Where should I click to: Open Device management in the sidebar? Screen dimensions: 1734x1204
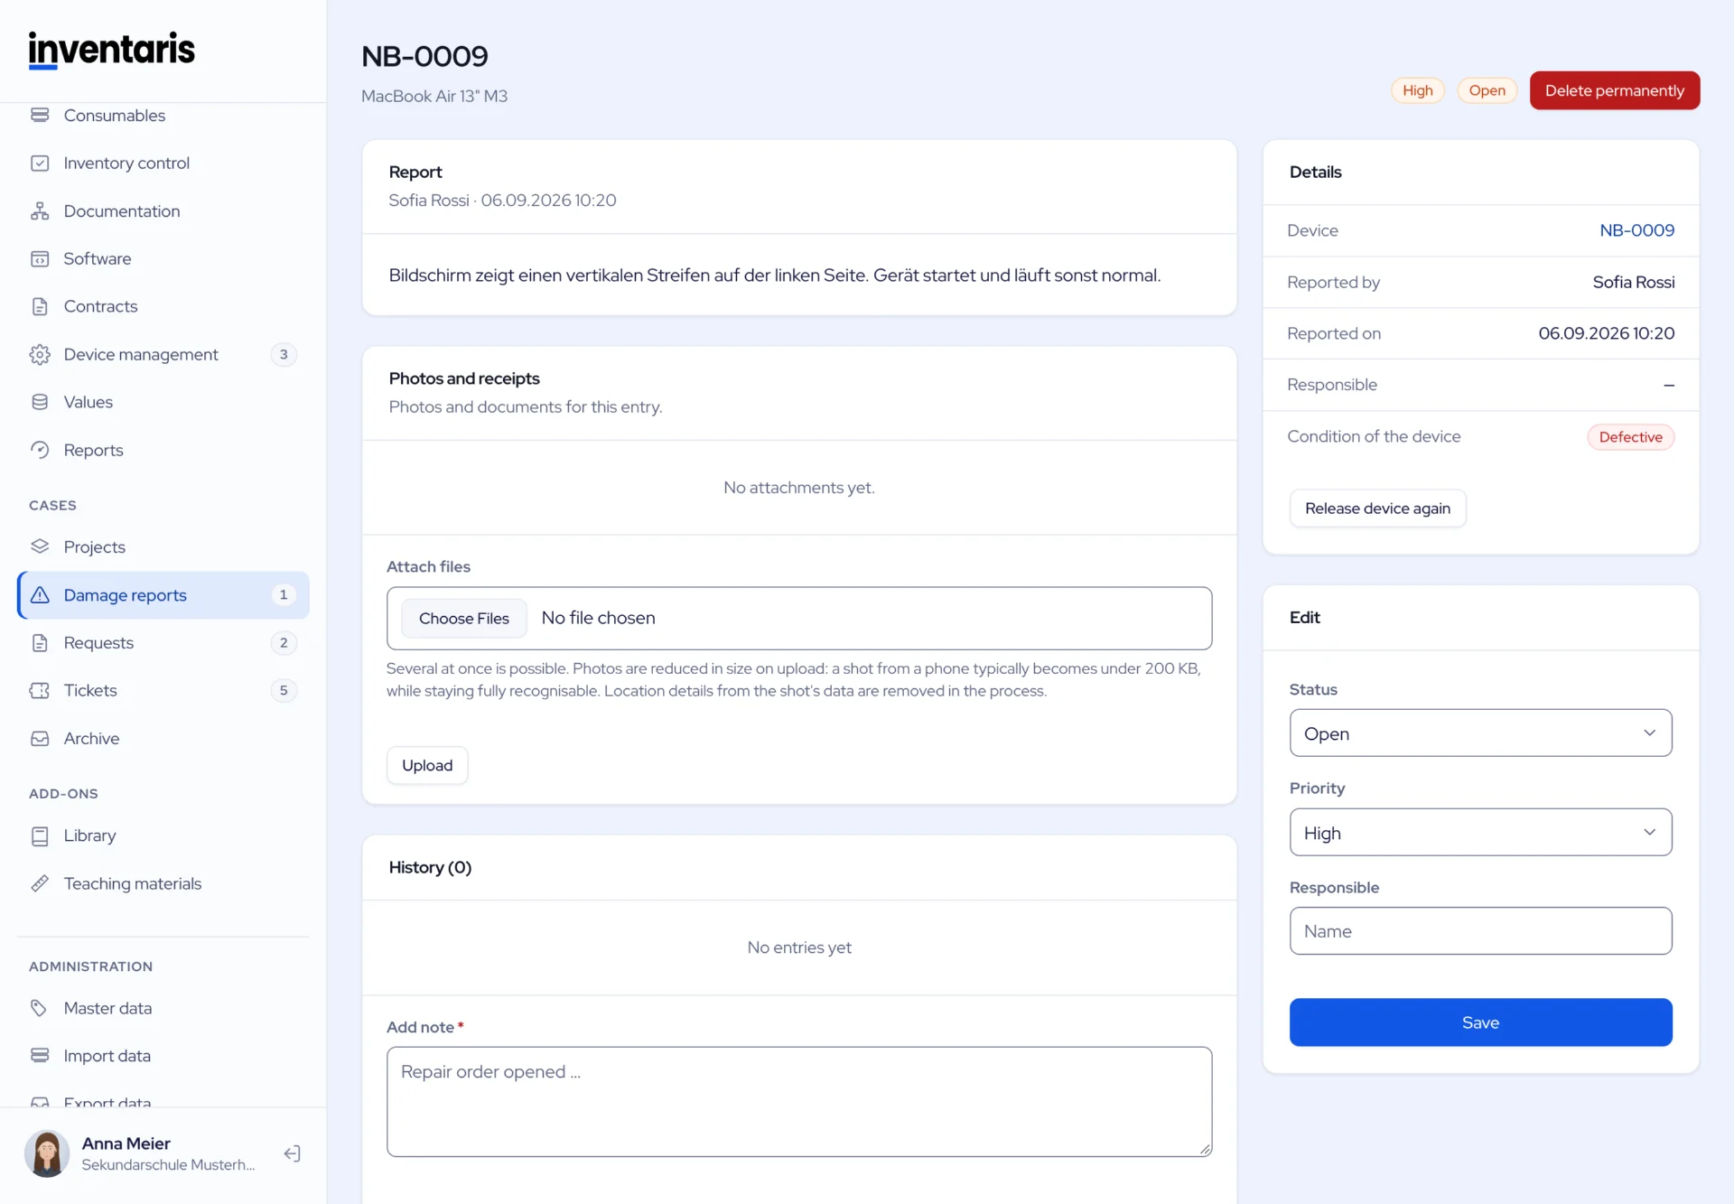coord(163,355)
